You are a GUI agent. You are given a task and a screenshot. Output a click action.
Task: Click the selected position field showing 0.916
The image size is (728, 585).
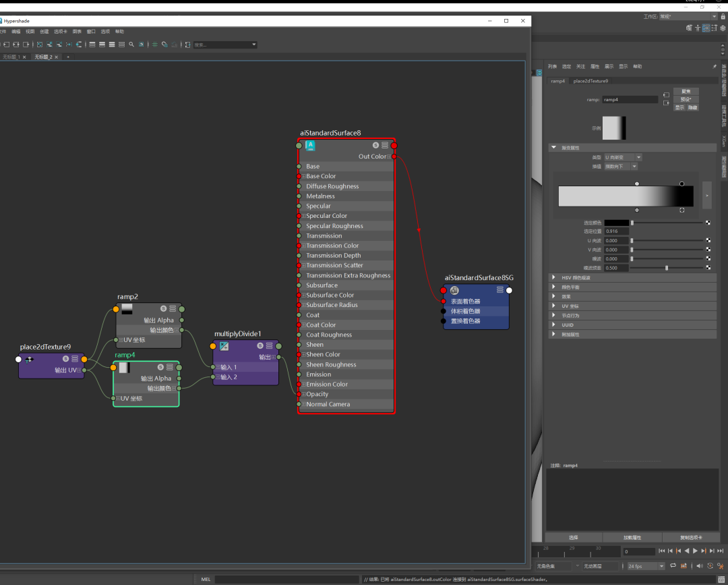[617, 231]
